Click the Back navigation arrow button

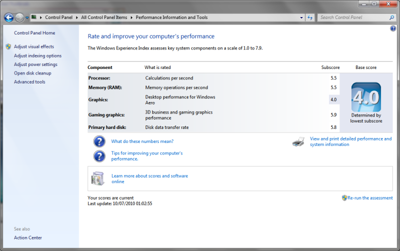[9, 17]
